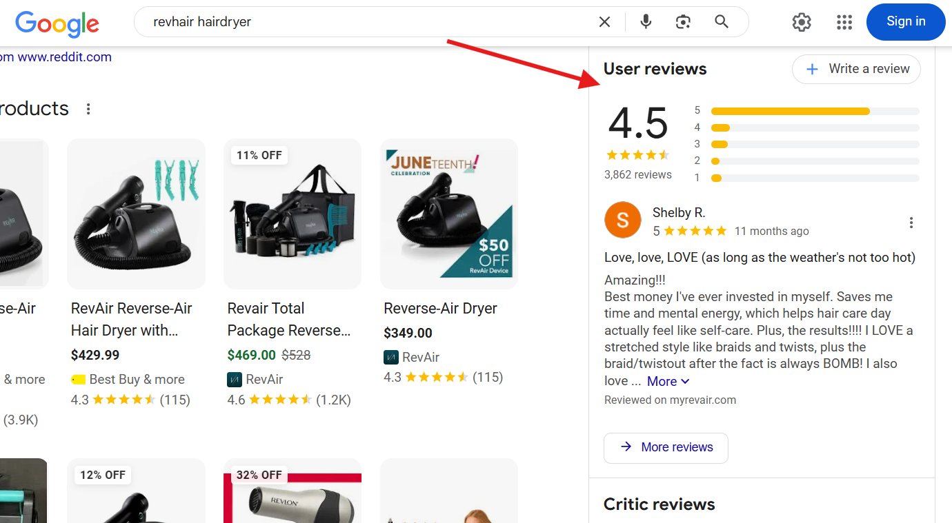Open Google apps launcher grid
The image size is (952, 523).
tap(844, 21)
